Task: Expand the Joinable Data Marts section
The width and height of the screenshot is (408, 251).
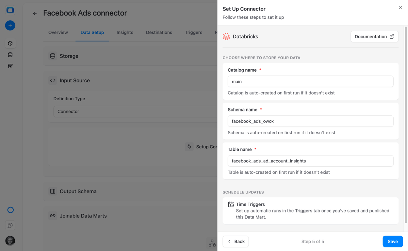Action: point(130,216)
